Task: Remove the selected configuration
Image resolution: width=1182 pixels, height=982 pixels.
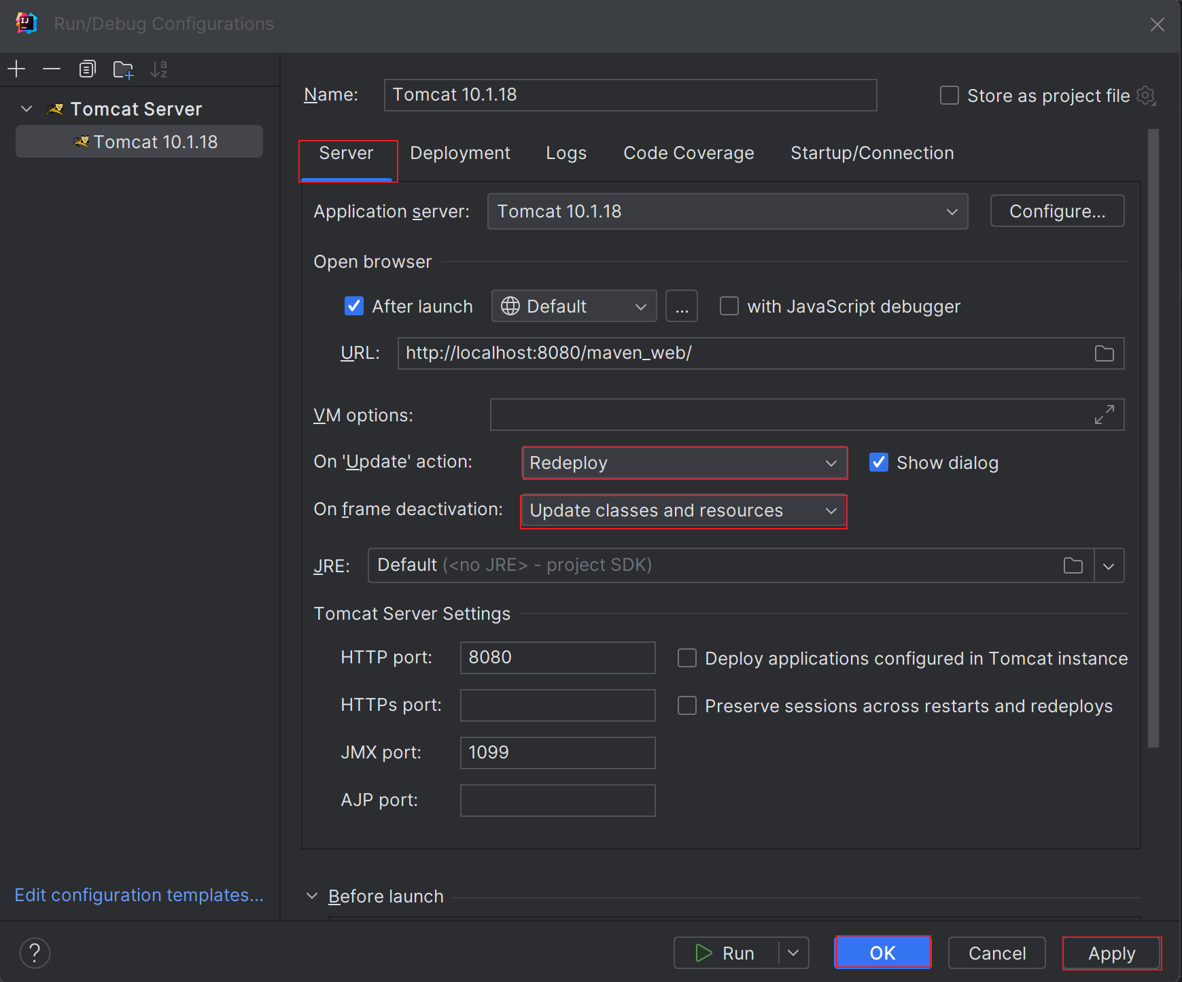Action: 51,69
